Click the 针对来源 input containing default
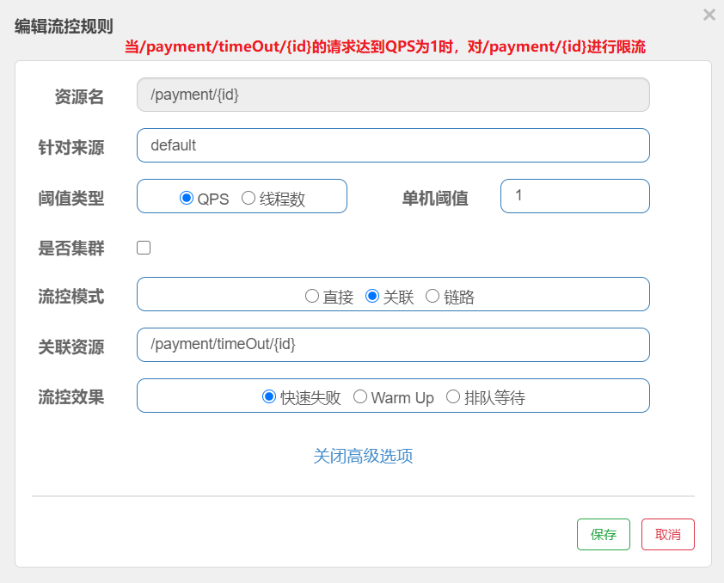Screen dimensions: 724x583 click(393, 145)
